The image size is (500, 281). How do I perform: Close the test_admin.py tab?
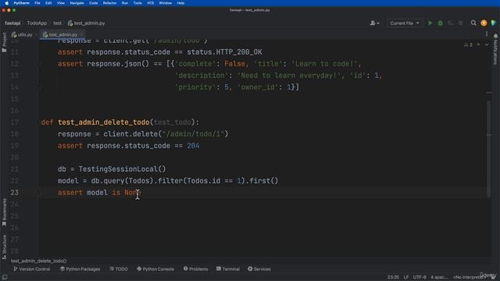pos(81,34)
